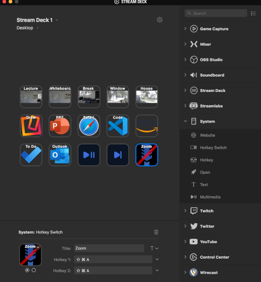
Task: Expand the Streamlabs category
Action: pyautogui.click(x=185, y=106)
